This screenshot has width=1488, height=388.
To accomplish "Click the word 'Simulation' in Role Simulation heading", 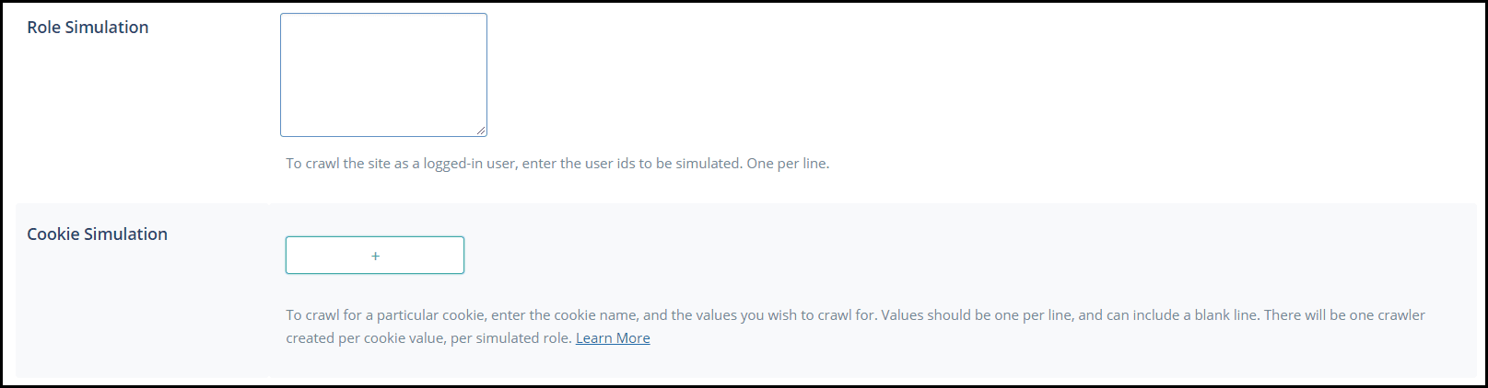I will click(107, 28).
